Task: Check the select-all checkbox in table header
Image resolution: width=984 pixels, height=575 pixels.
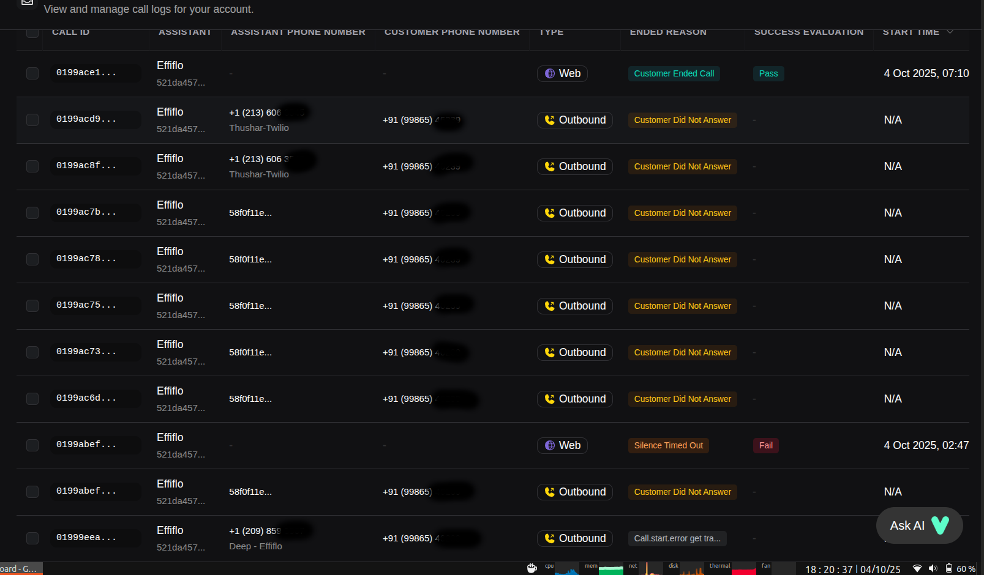Action: click(x=32, y=32)
